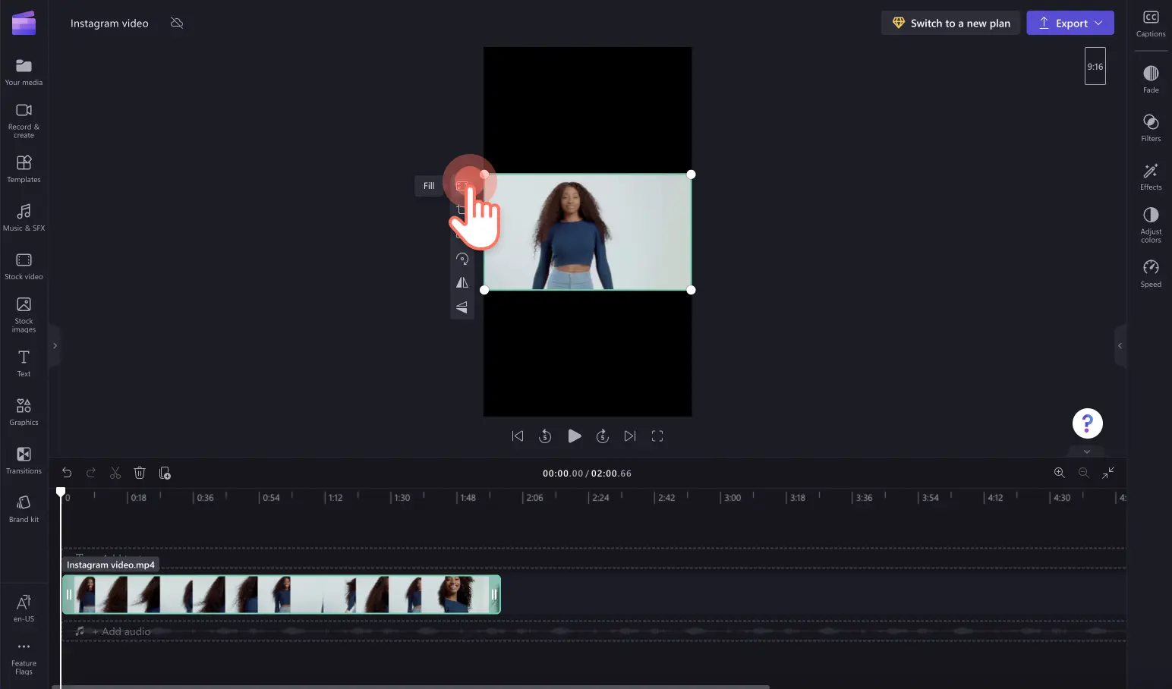Open Stock video library
This screenshot has width=1172, height=689.
click(x=24, y=266)
